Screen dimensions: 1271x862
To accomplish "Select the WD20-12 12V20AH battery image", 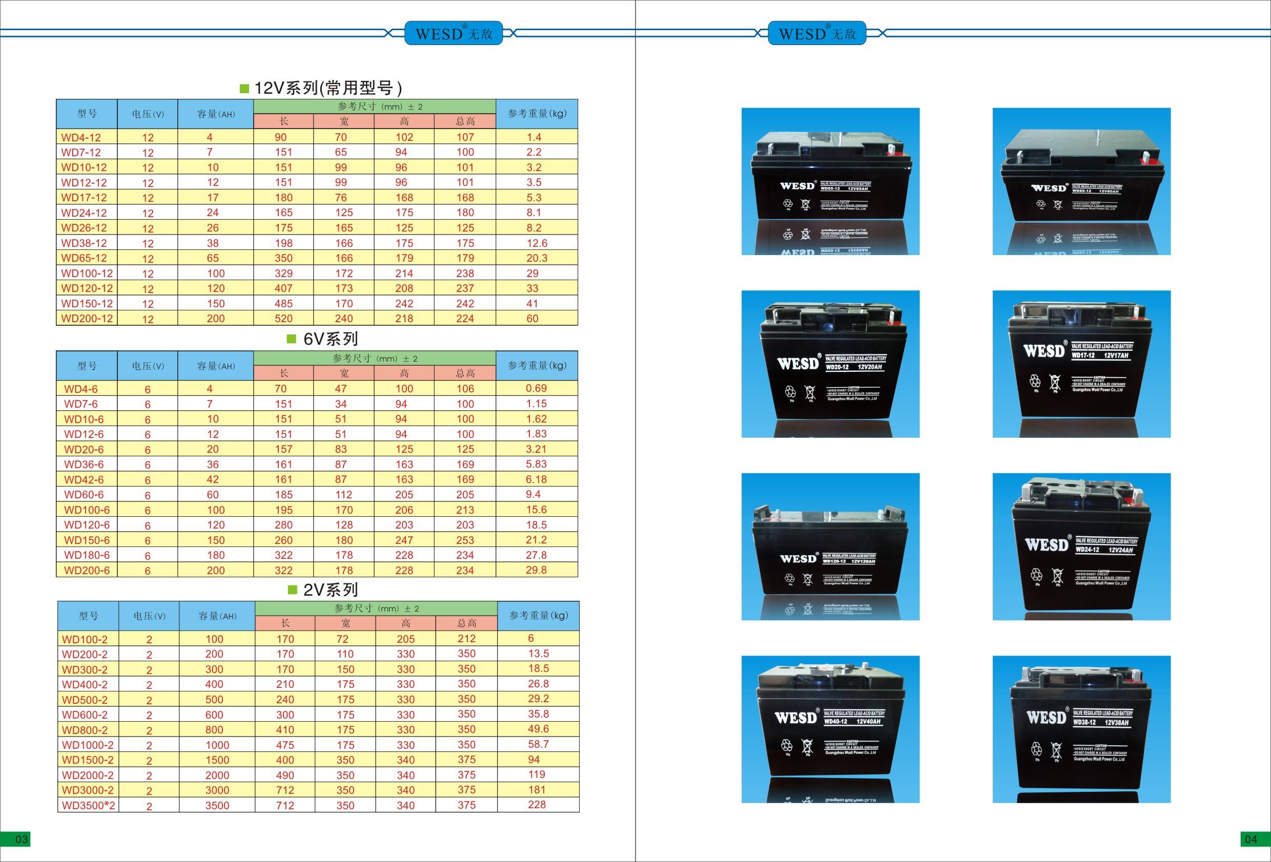I will (830, 364).
